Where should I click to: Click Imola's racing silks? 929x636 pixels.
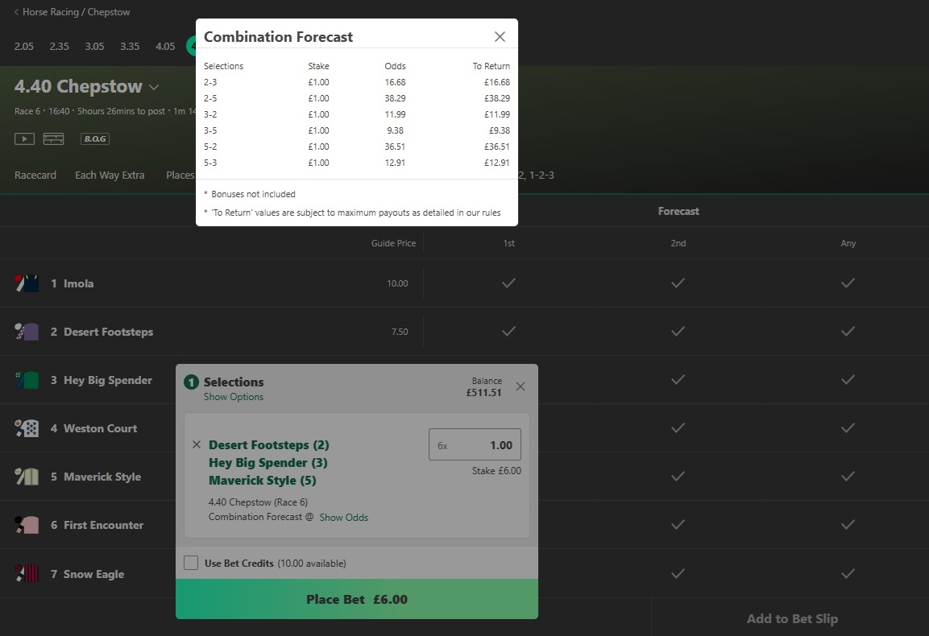click(x=27, y=283)
